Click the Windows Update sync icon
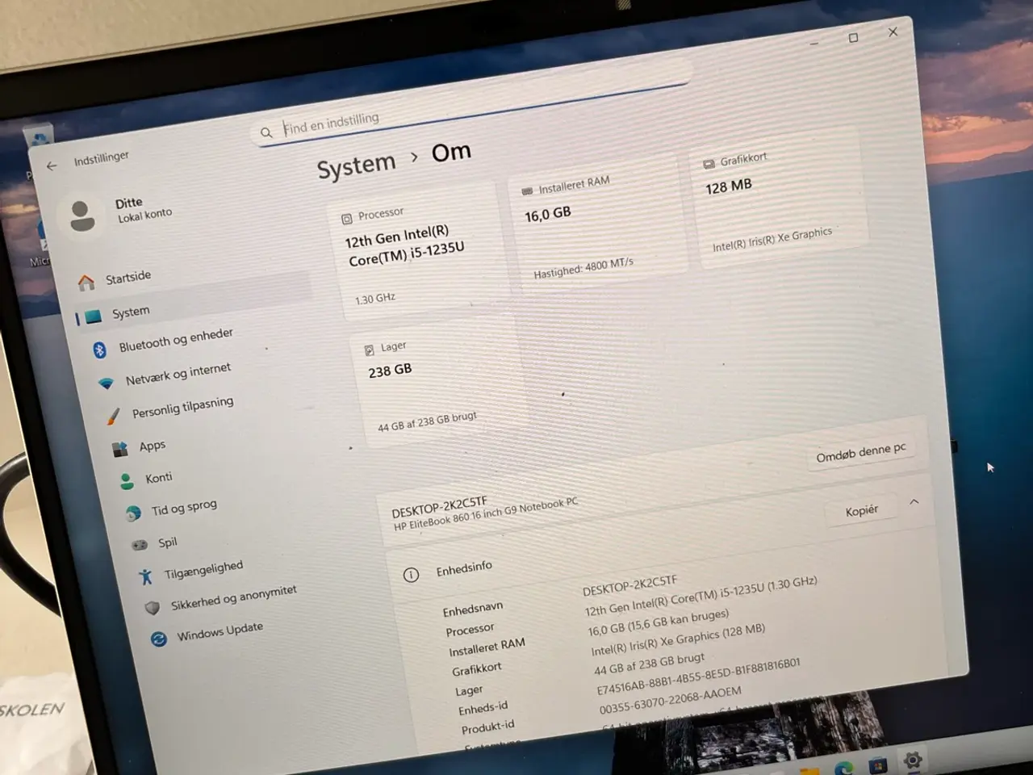1033x775 pixels. pyautogui.click(x=159, y=639)
